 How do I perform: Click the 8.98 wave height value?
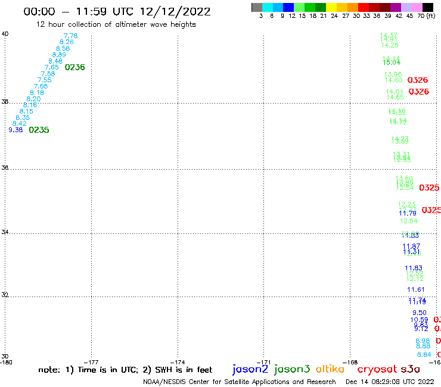click(x=423, y=341)
